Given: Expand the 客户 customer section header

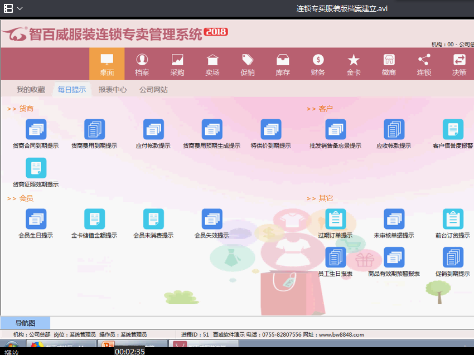Looking at the screenshot, I should [x=320, y=108].
